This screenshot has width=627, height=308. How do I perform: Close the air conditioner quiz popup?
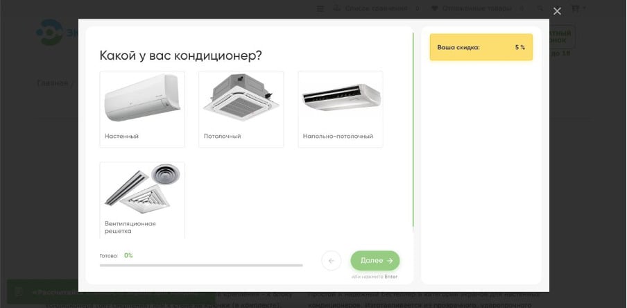(557, 11)
